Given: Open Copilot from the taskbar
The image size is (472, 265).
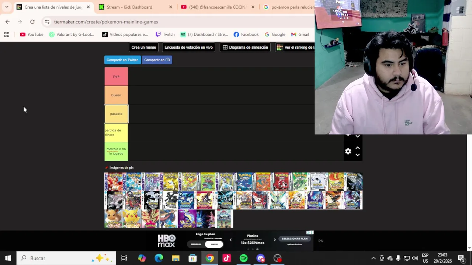Looking at the screenshot, I should click(142, 258).
